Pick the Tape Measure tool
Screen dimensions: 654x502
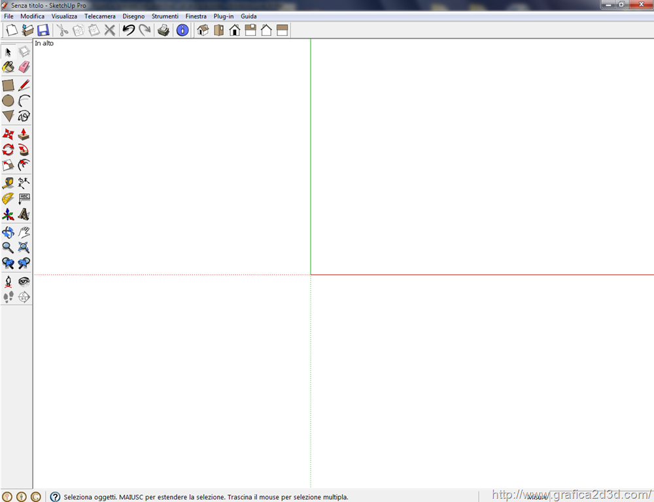[8, 183]
